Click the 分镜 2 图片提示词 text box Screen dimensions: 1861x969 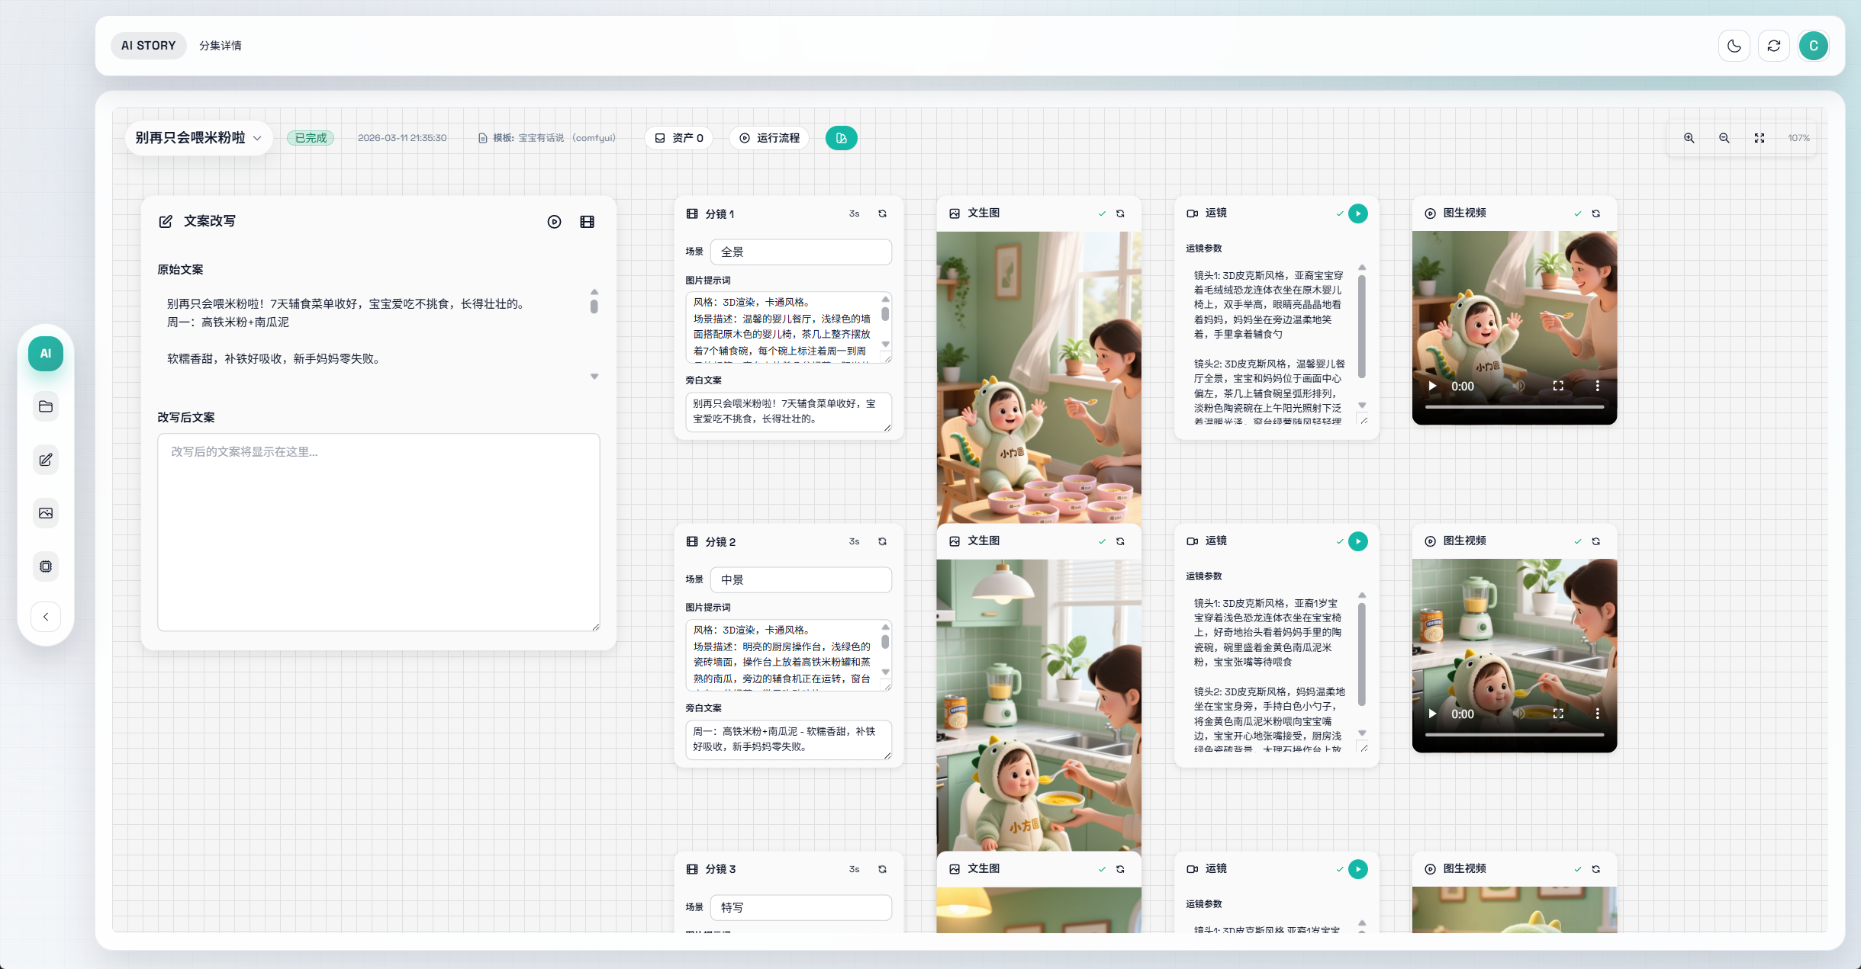coord(789,655)
